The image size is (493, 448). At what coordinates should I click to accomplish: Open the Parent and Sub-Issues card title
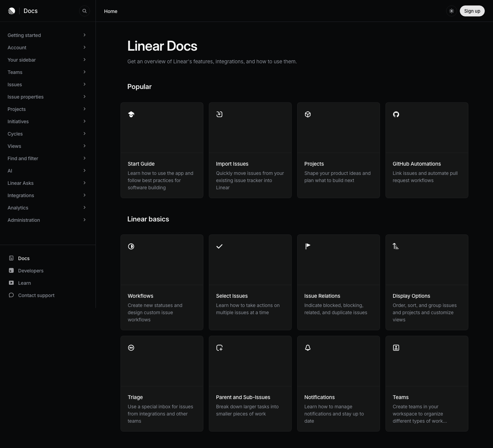[243, 397]
